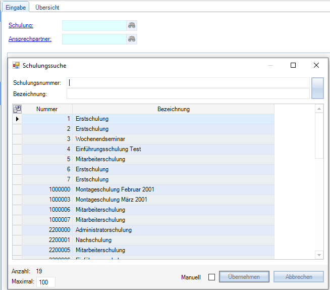Open the Ansprechpartner link label
This screenshot has height=290, width=330.
point(30,39)
